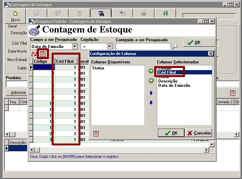242x179 pixels.
Task: Click the reset grid icon in column dialog
Action: pyautogui.click(x=96, y=133)
